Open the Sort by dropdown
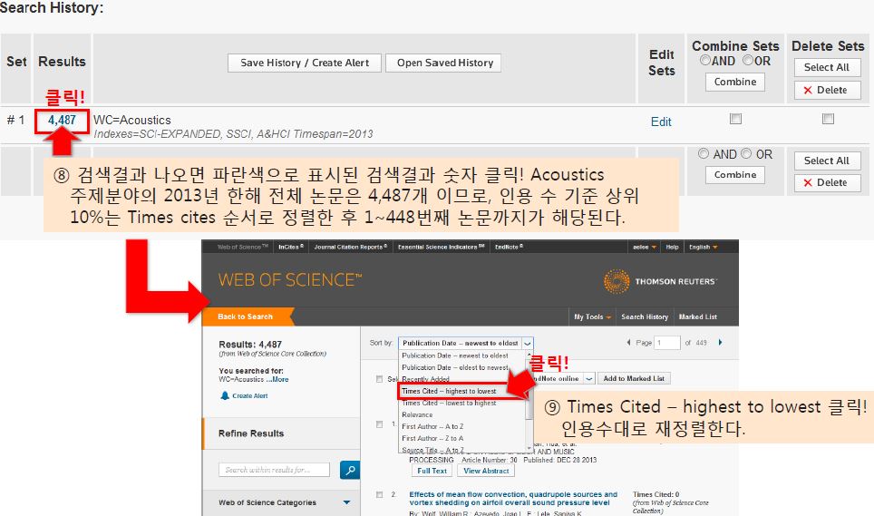This screenshot has width=874, height=516. click(466, 344)
